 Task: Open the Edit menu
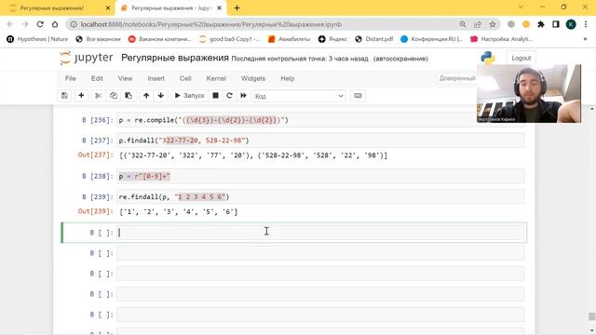(x=97, y=78)
